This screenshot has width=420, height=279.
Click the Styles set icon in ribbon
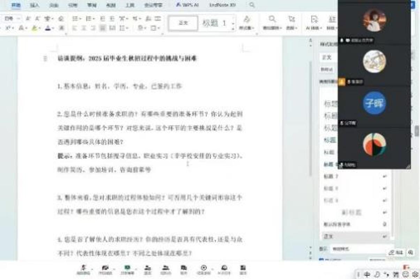[246, 22]
